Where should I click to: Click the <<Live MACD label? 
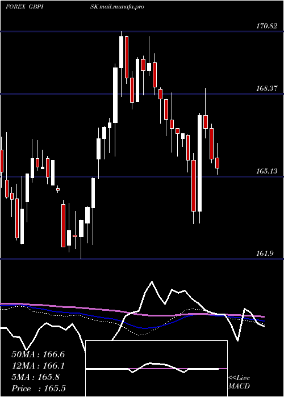click(x=239, y=382)
